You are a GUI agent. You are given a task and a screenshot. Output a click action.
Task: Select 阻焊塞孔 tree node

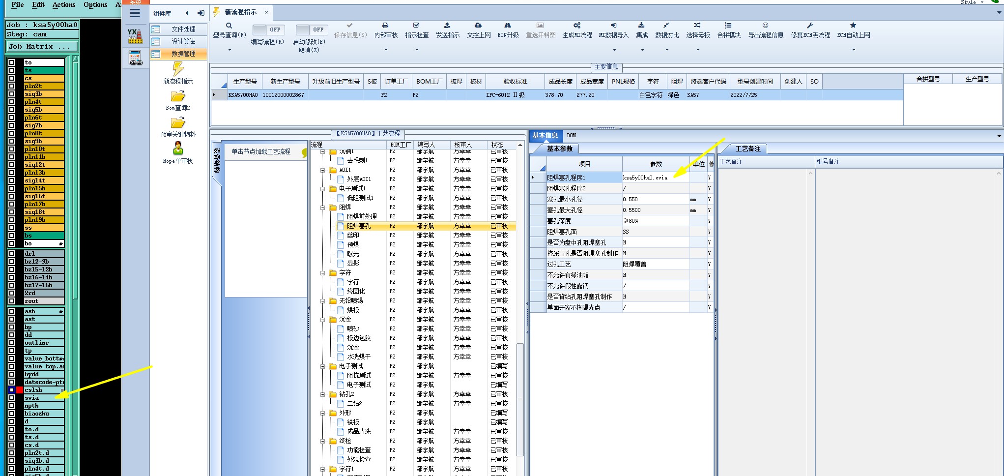tap(359, 226)
